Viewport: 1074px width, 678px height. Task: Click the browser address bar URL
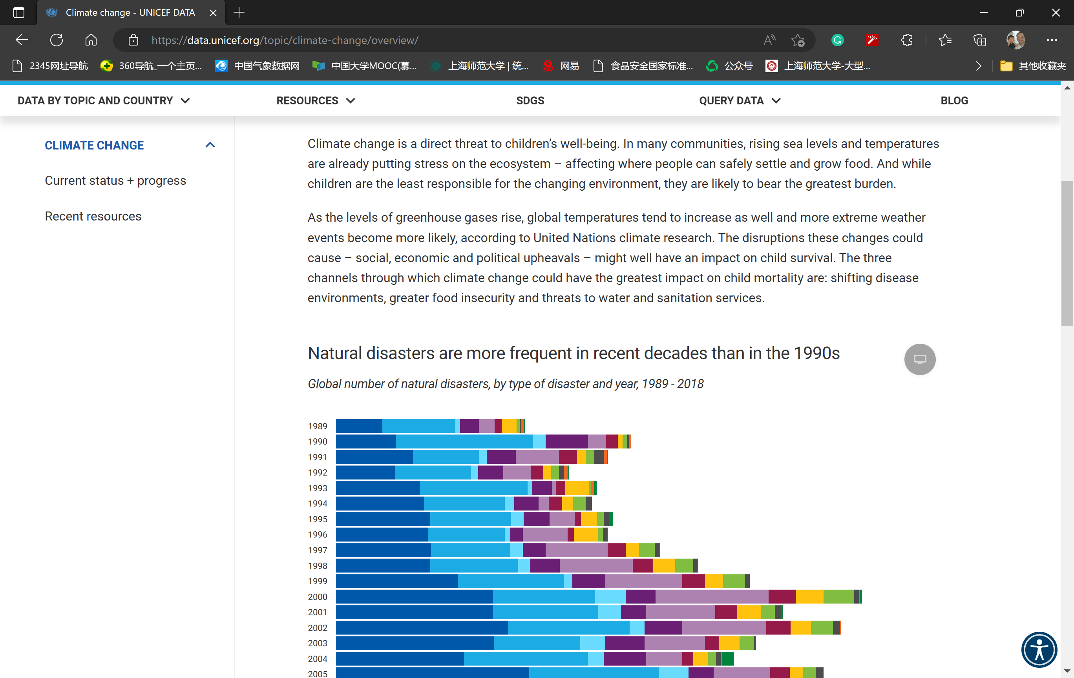pos(285,40)
